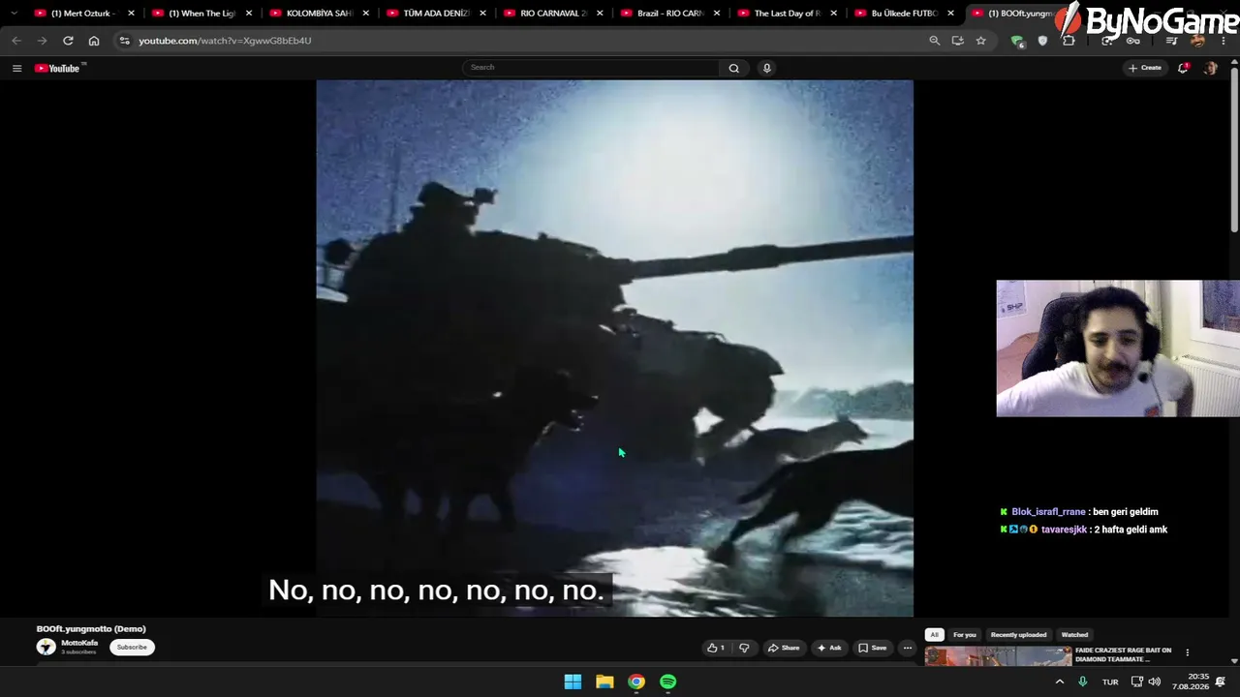Start voice search with the microphone icon
This screenshot has width=1240, height=697.
click(x=766, y=68)
